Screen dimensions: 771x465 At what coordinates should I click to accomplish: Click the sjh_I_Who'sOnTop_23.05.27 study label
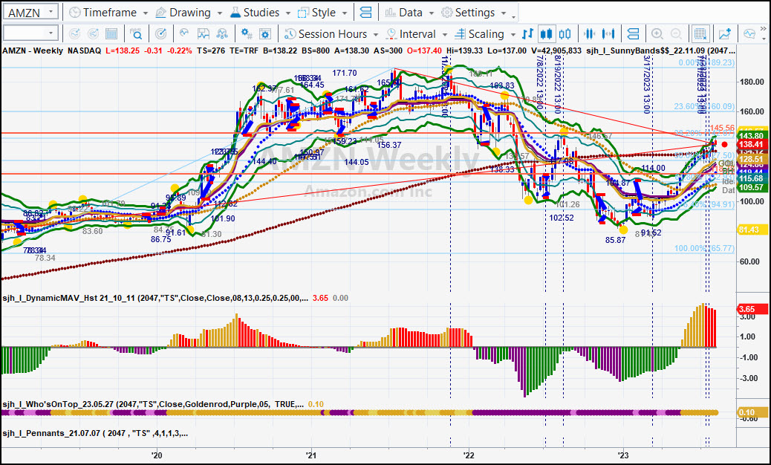[153, 404]
